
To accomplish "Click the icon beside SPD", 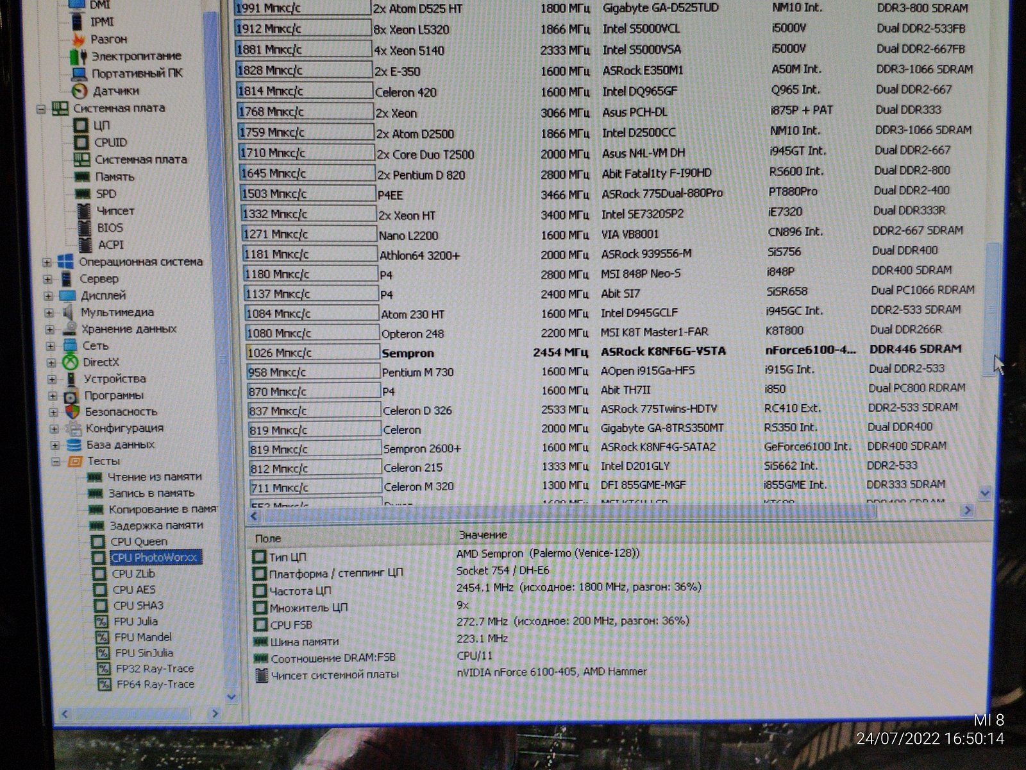I will coord(82,194).
